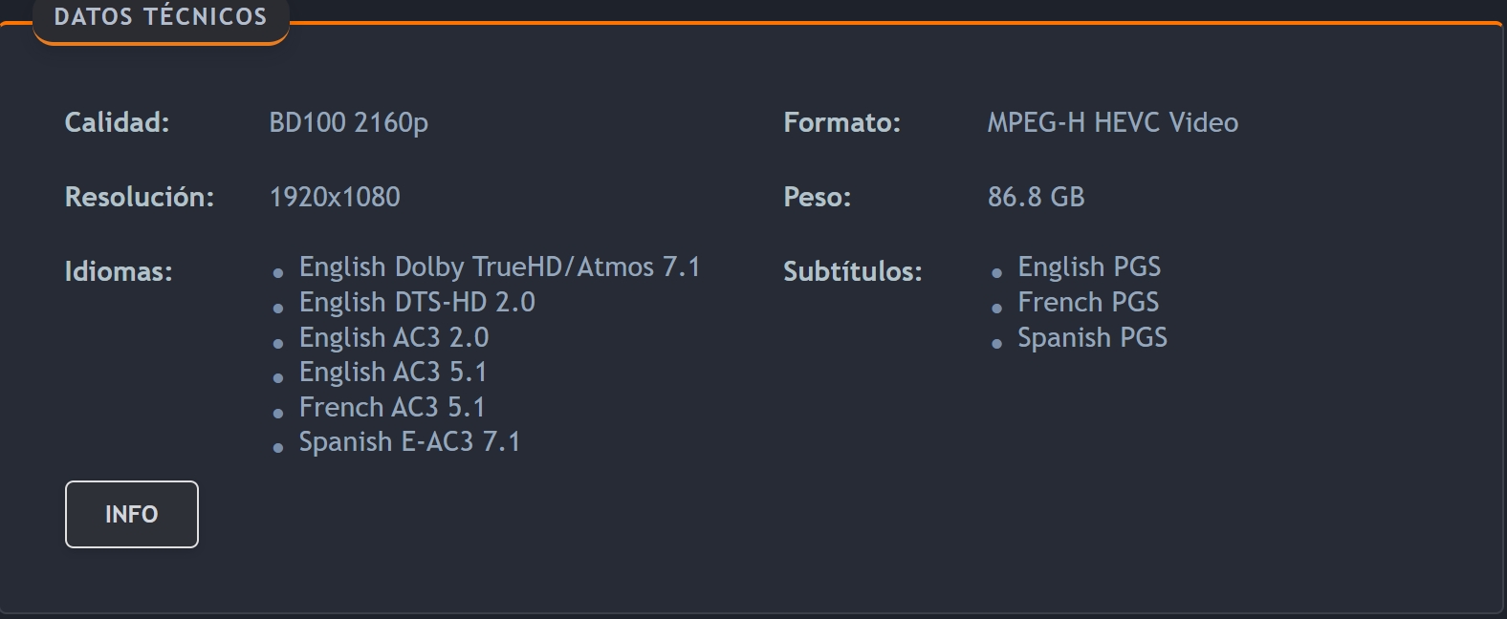Image resolution: width=1507 pixels, height=619 pixels.
Task: Click the Formato label
Action: click(841, 122)
